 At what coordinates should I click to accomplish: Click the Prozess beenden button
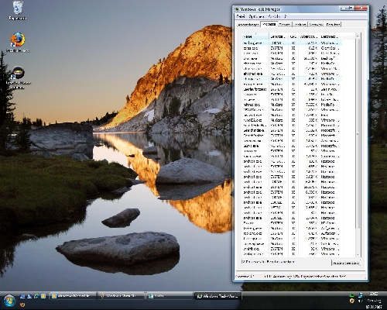click(x=345, y=263)
